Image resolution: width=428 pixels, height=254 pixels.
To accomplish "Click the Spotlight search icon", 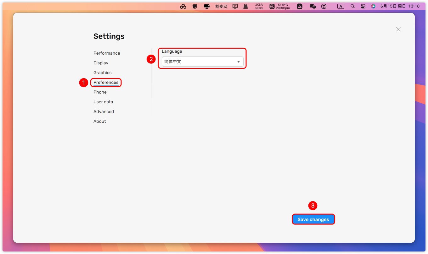I will click(x=352, y=6).
